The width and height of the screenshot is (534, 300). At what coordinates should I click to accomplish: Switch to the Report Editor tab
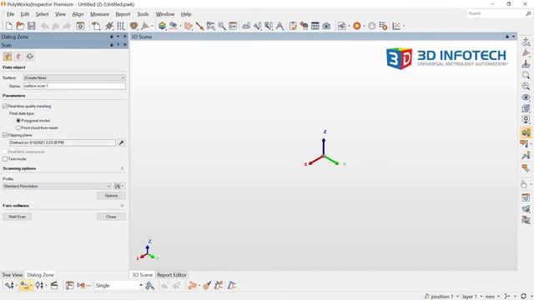click(172, 275)
